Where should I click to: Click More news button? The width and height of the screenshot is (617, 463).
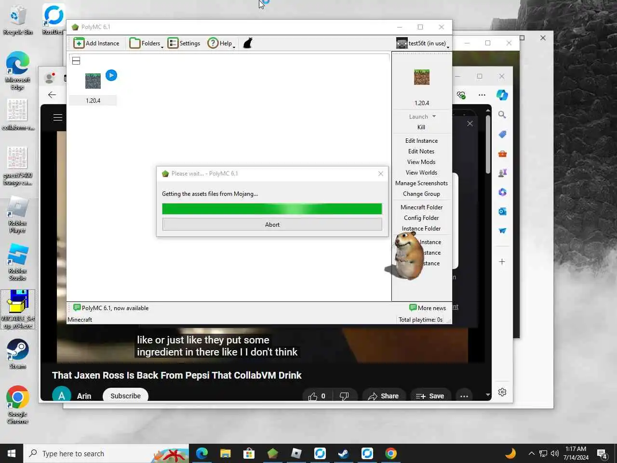pyautogui.click(x=428, y=308)
